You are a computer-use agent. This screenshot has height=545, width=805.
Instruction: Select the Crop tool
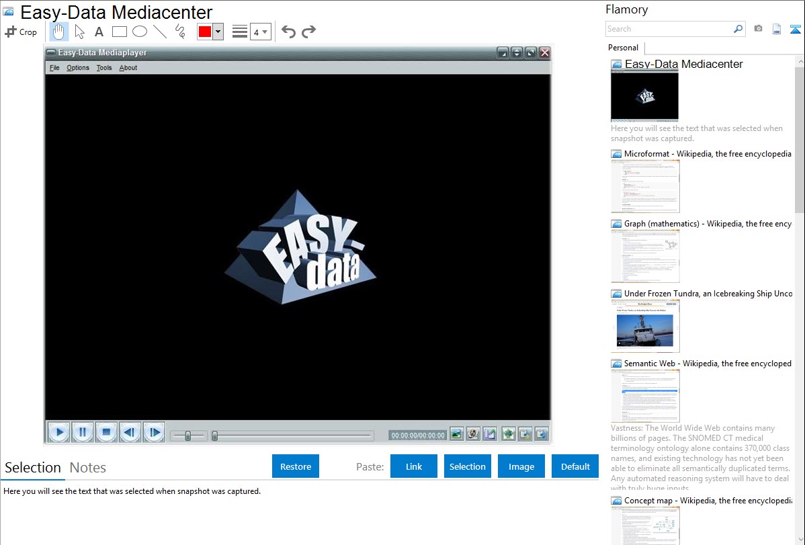point(21,32)
